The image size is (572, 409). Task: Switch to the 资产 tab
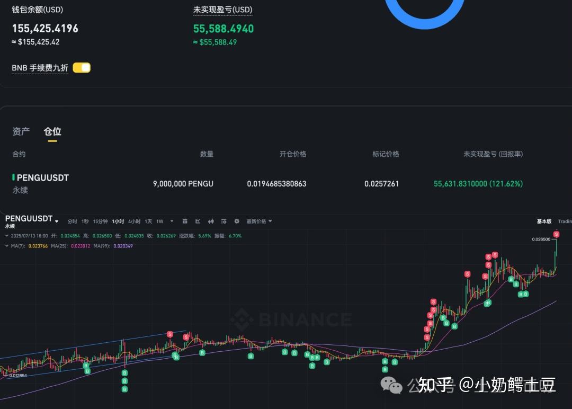(x=21, y=131)
